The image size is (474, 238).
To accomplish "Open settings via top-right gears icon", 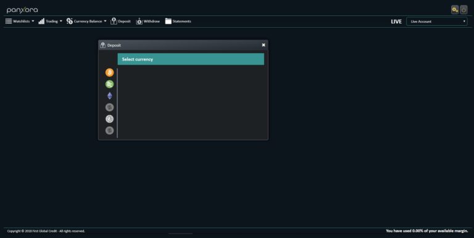I will point(455,10).
